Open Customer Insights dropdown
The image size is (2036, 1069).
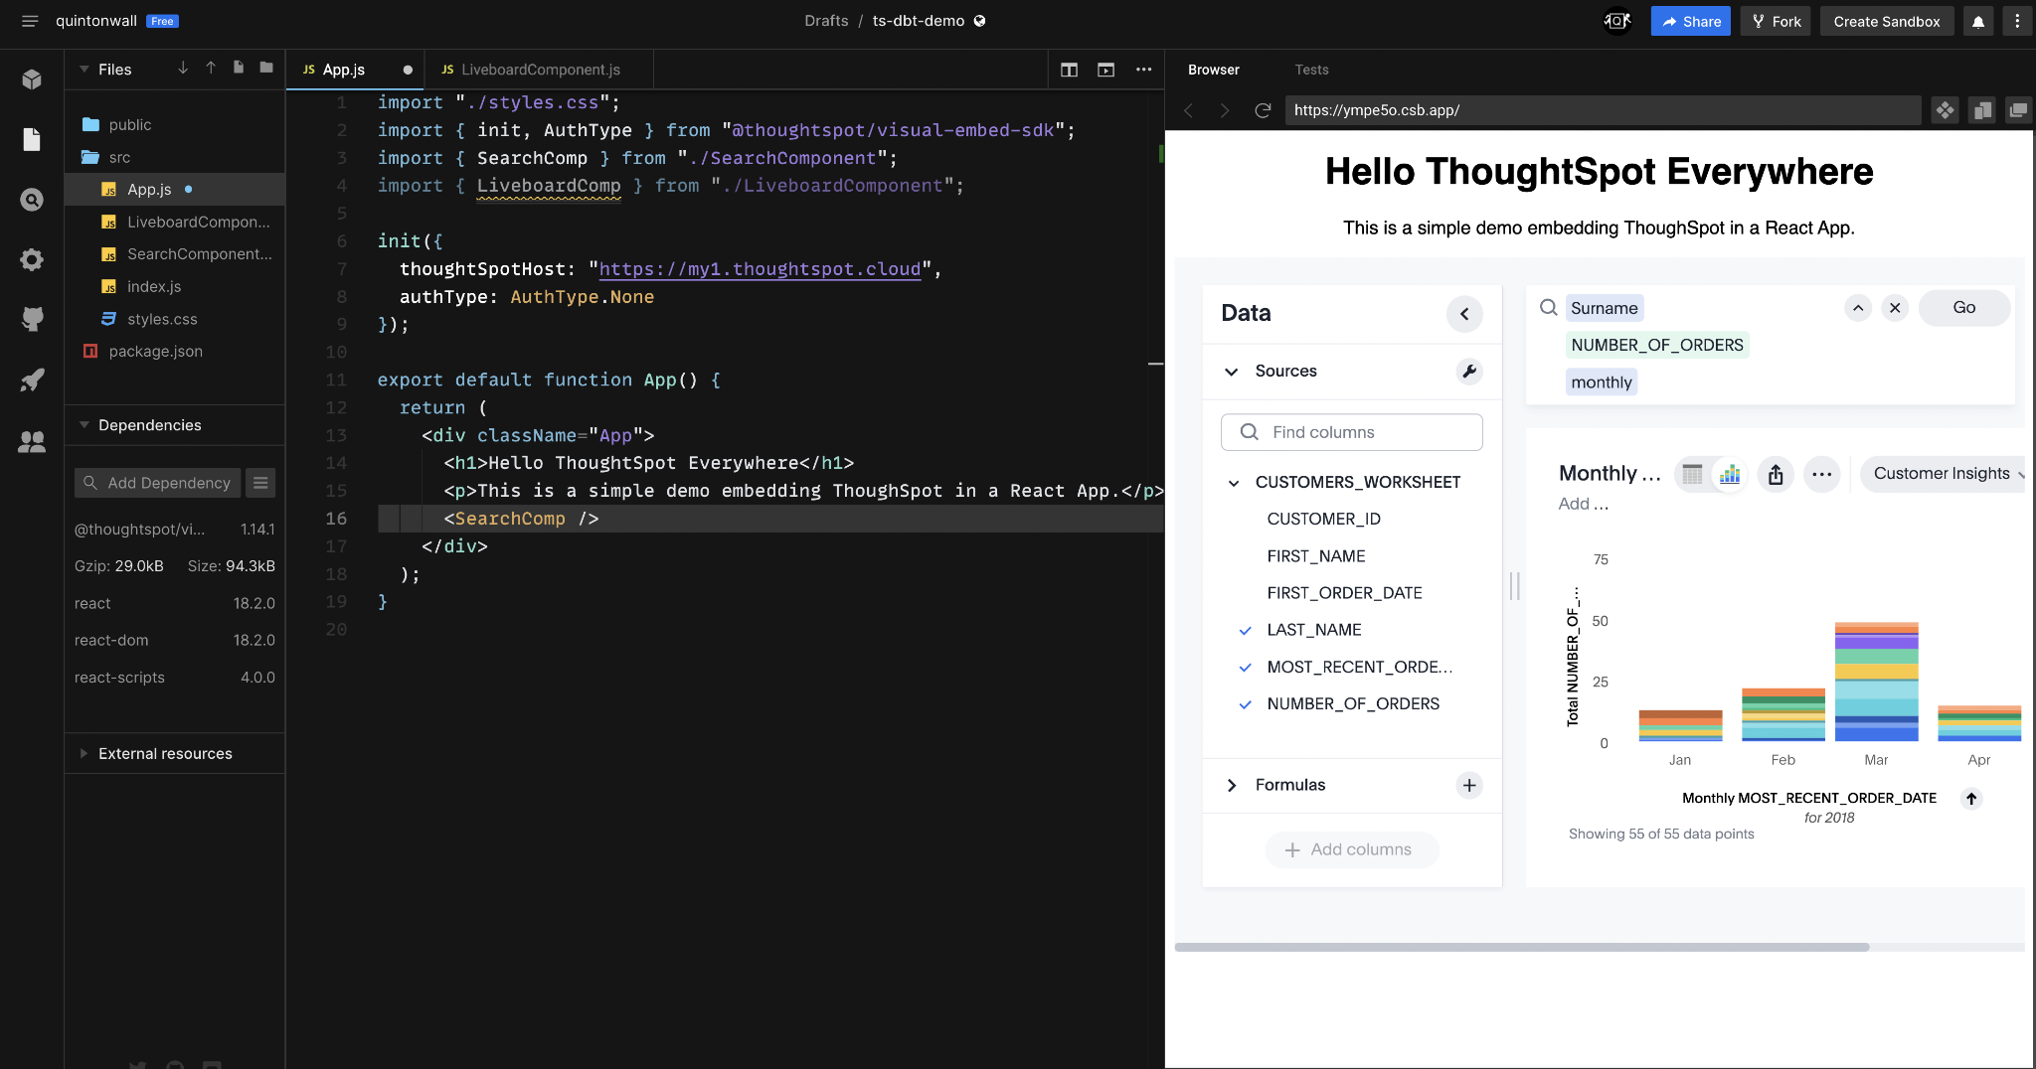1943,474
